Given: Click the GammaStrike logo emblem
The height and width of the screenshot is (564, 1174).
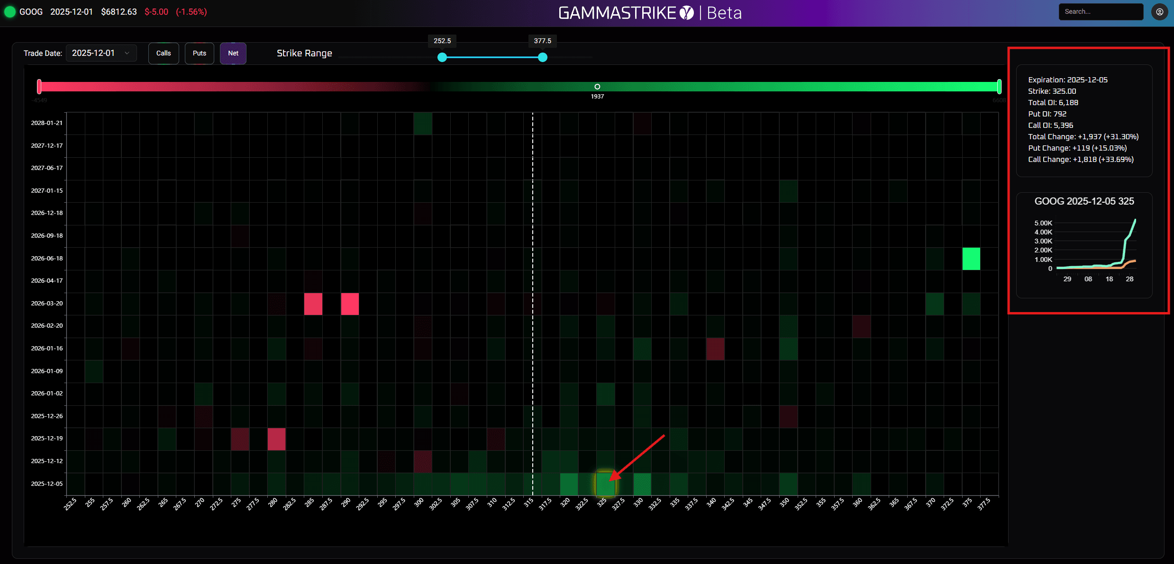Looking at the screenshot, I should pyautogui.click(x=686, y=13).
